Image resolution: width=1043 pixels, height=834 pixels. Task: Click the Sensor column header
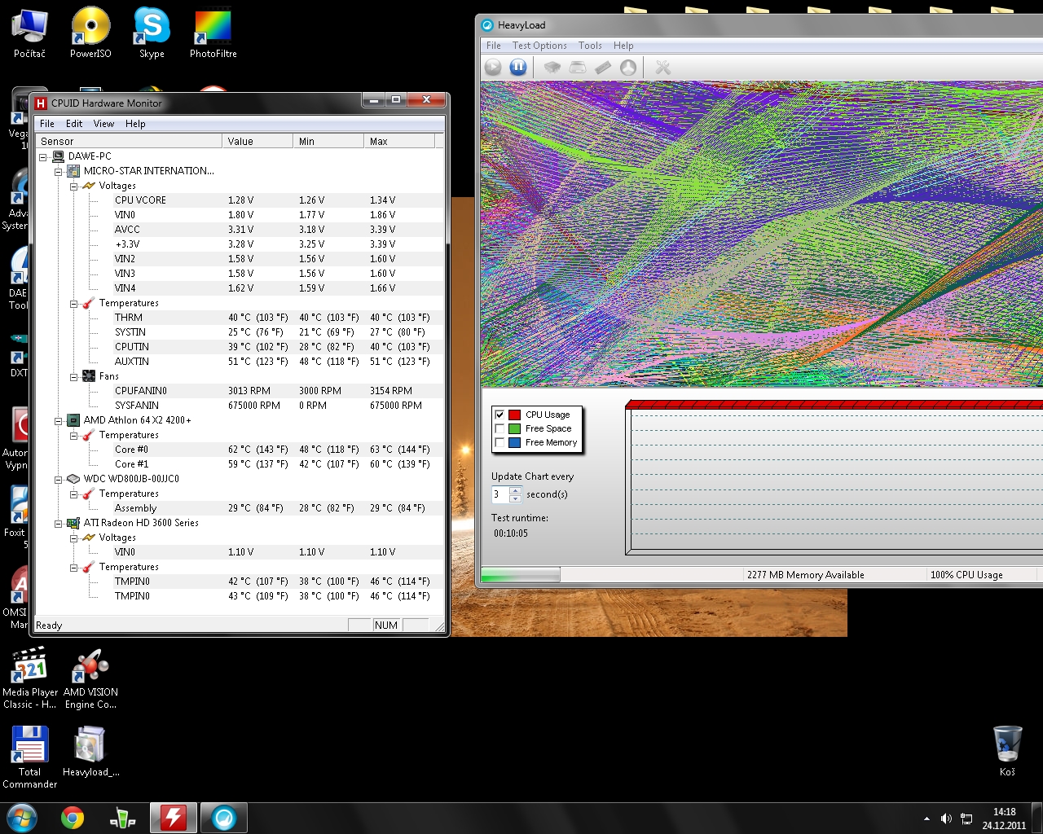[129, 141]
